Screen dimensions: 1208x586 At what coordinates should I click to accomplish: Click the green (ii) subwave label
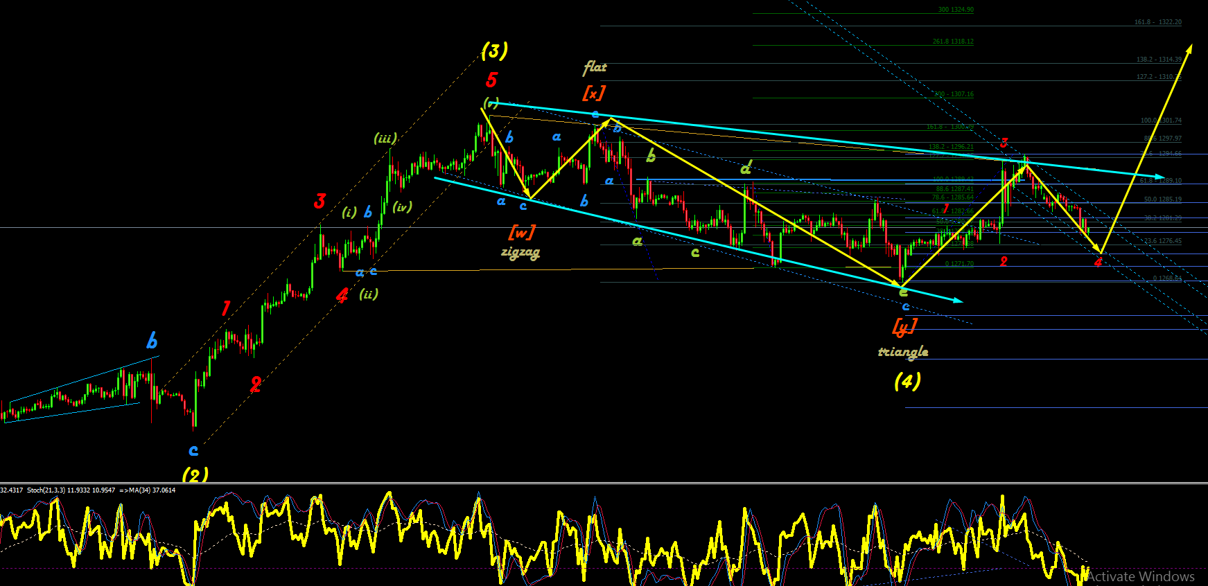369,294
